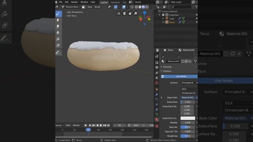Image resolution: width=253 pixels, height=142 pixels.
Task: Open the Render properties tab
Action: 157,62
